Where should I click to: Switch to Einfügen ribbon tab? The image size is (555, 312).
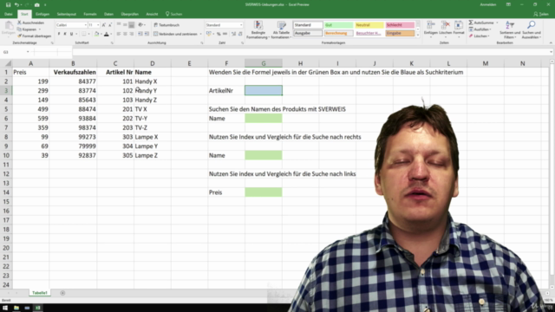pos(42,14)
